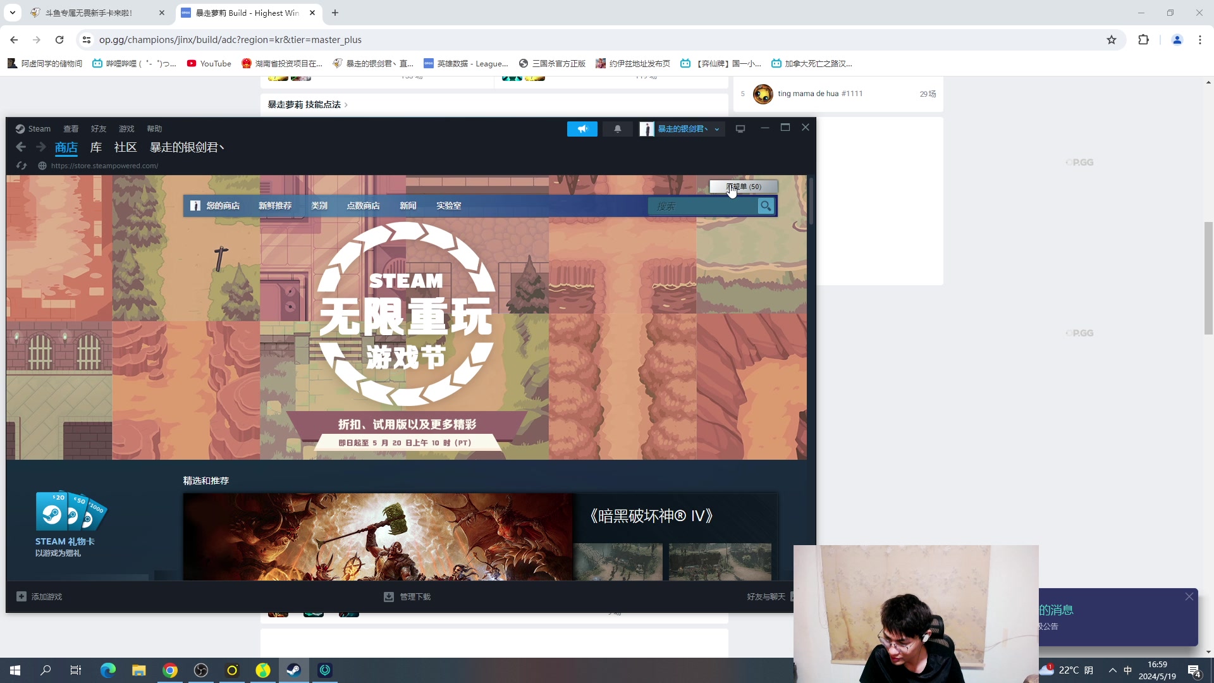The width and height of the screenshot is (1214, 683).
Task: Reload the Steam store page
Action: pyautogui.click(x=21, y=166)
